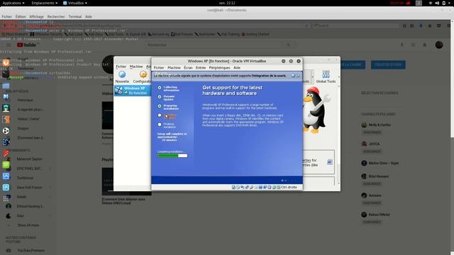The image size is (454, 255).
Task: Open Aide menu in VM window
Action: [237, 68]
